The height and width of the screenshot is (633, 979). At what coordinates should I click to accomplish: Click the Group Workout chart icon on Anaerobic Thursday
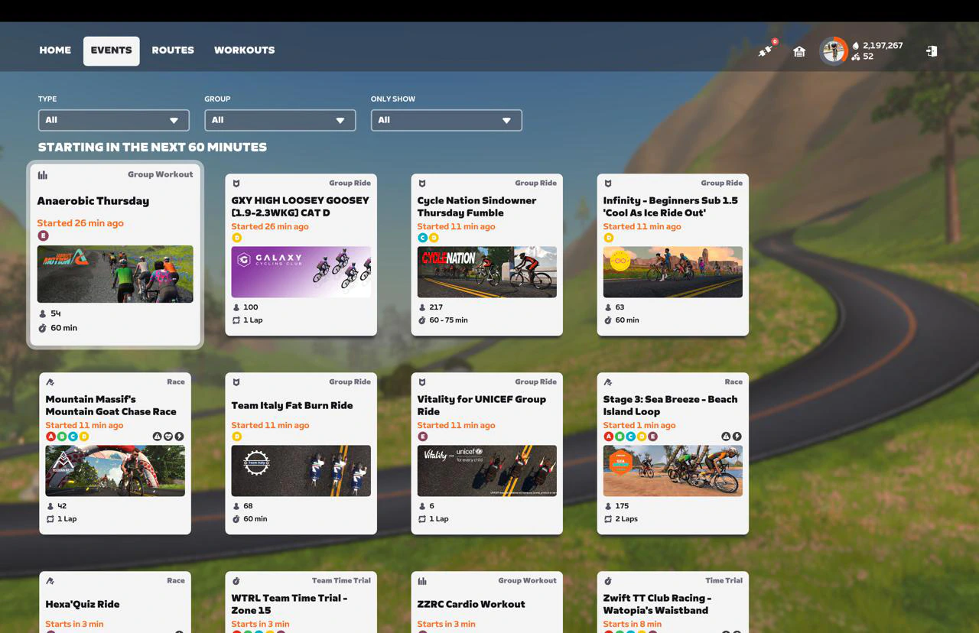[x=42, y=174]
